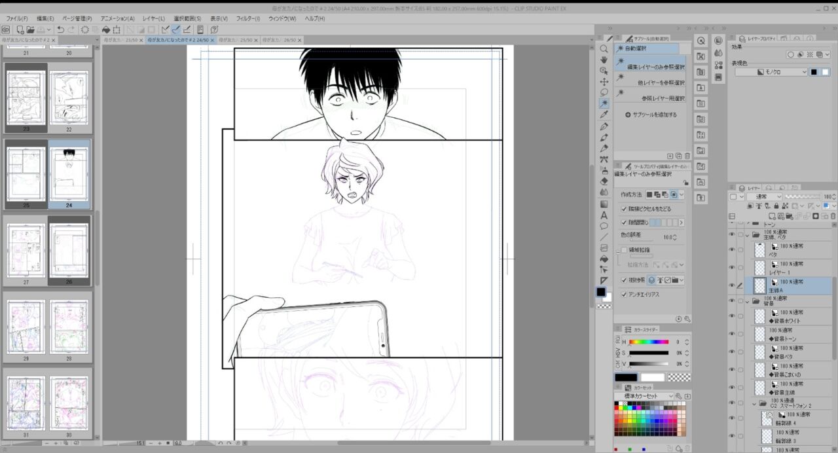Select the Auto select magic wand tool
838x453 pixels.
click(x=604, y=104)
